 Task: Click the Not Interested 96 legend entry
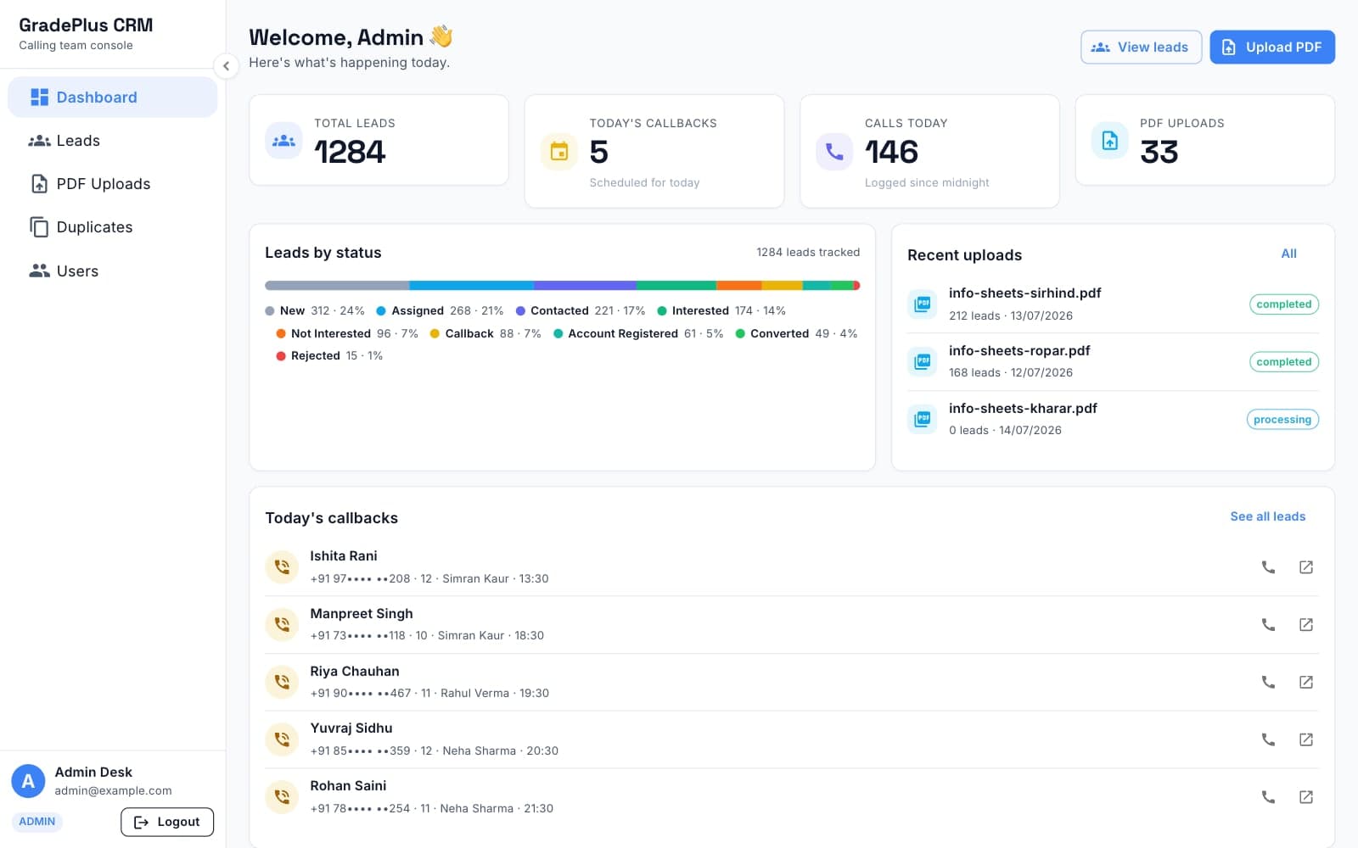347,334
